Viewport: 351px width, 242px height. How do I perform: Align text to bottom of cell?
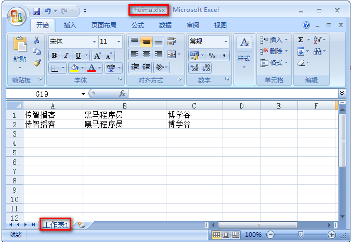pos(159,42)
